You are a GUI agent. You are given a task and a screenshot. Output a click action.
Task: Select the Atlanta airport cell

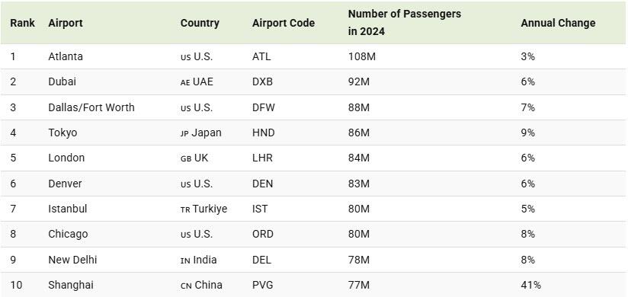pyautogui.click(x=66, y=56)
